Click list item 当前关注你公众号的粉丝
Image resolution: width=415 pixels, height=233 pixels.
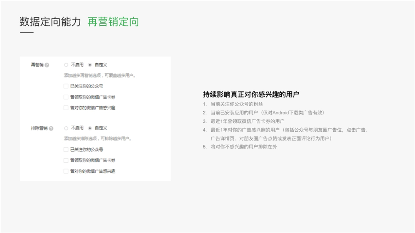click(237, 104)
